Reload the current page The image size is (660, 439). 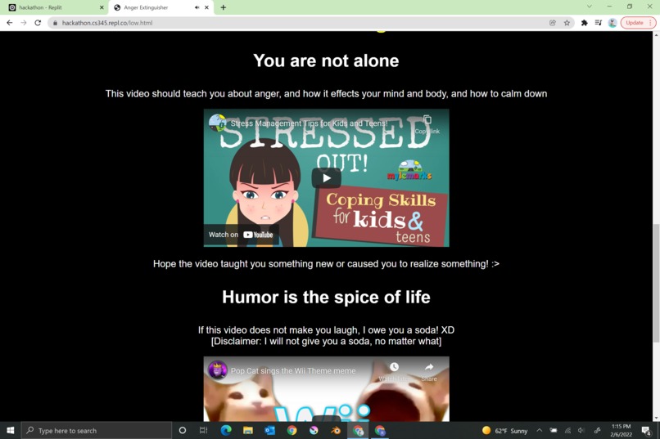[38, 23]
